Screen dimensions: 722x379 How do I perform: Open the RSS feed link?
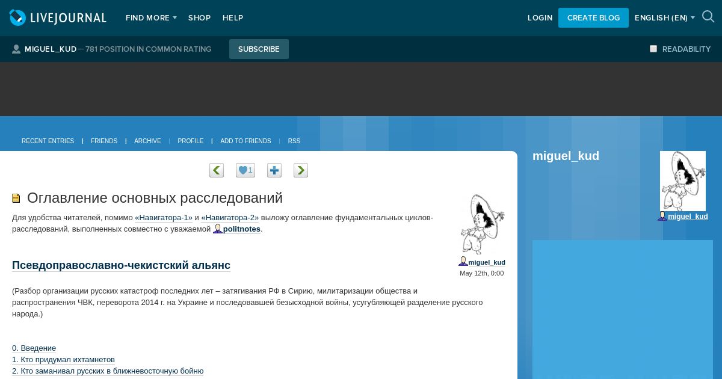(294, 141)
